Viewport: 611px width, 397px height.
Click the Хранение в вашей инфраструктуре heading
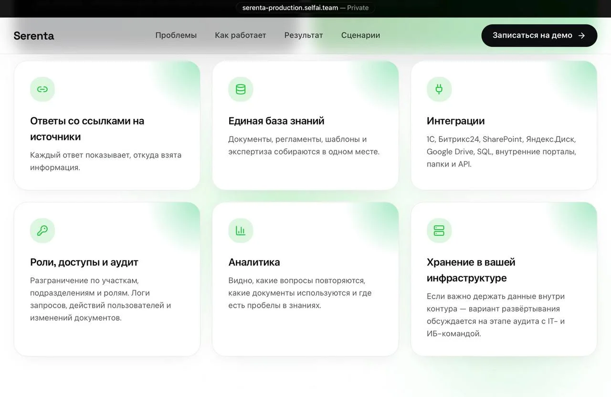[x=471, y=270]
